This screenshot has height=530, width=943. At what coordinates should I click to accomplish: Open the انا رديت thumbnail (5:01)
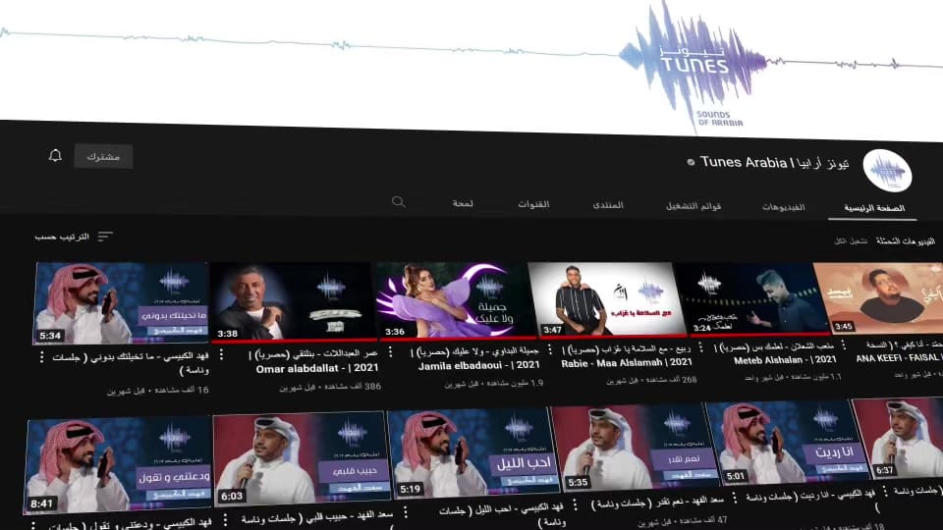point(787,442)
